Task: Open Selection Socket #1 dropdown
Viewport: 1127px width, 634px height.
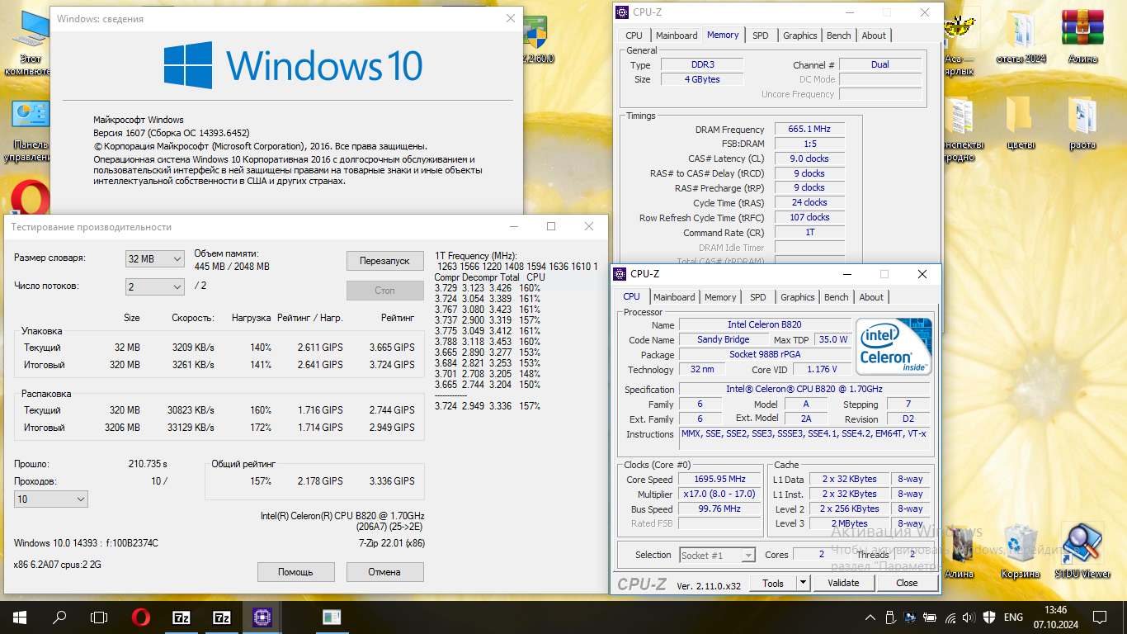Action: pos(717,556)
